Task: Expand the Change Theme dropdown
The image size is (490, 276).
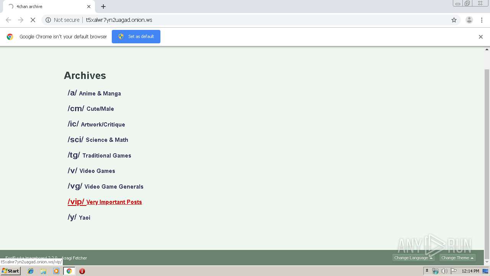Action: coord(457,258)
